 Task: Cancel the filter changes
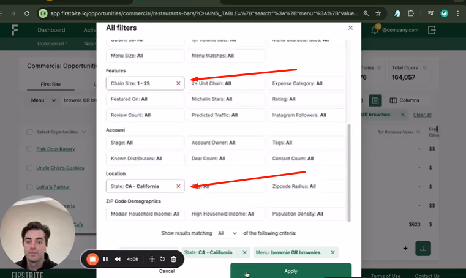167,271
